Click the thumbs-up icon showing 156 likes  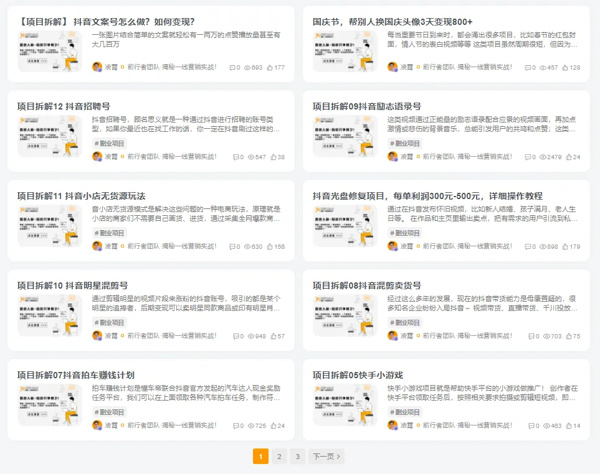pyautogui.click(x=270, y=246)
